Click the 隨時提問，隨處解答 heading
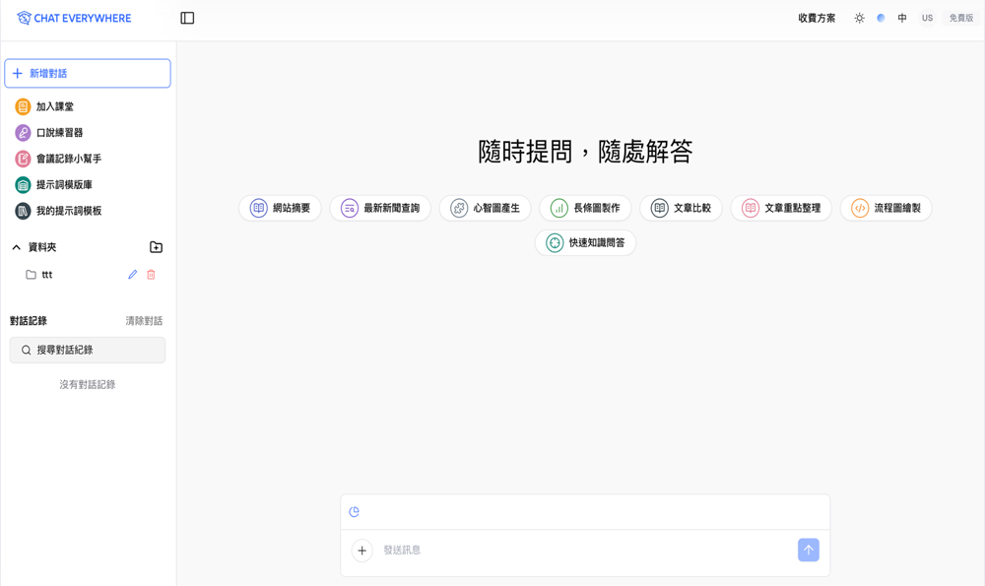Viewport: 985px width, 586px height. pyautogui.click(x=585, y=152)
